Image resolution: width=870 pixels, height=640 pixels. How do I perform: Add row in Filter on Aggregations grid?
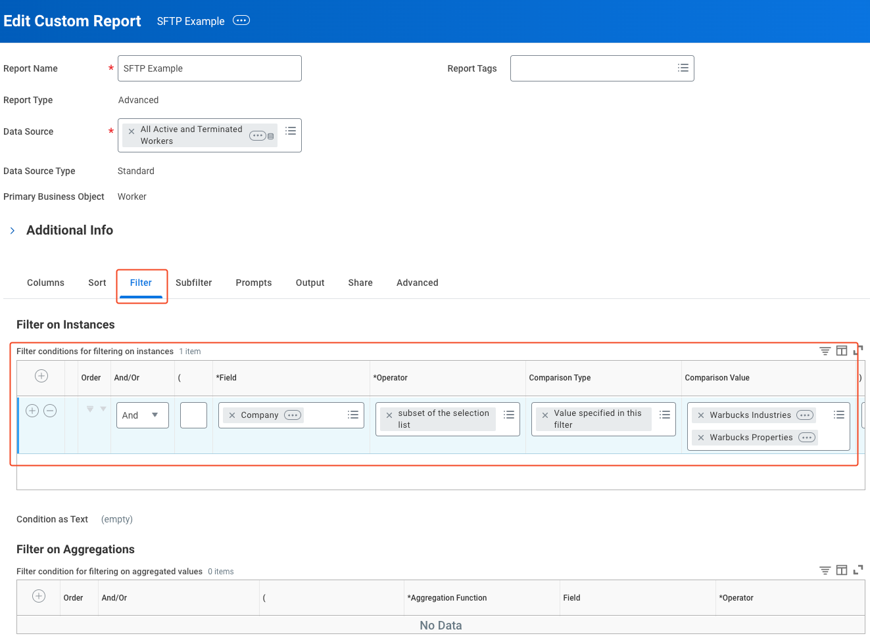tap(39, 596)
